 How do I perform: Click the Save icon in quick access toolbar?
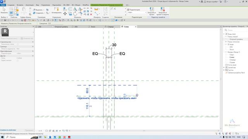5,20
